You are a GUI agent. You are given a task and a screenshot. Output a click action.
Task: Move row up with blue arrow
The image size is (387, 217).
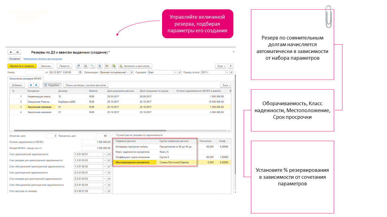[x=31, y=85]
